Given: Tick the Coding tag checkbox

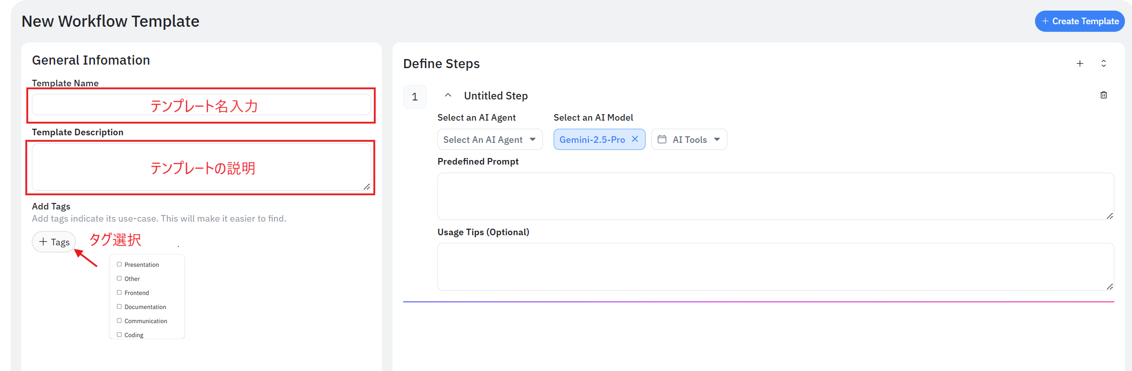Looking at the screenshot, I should 119,335.
